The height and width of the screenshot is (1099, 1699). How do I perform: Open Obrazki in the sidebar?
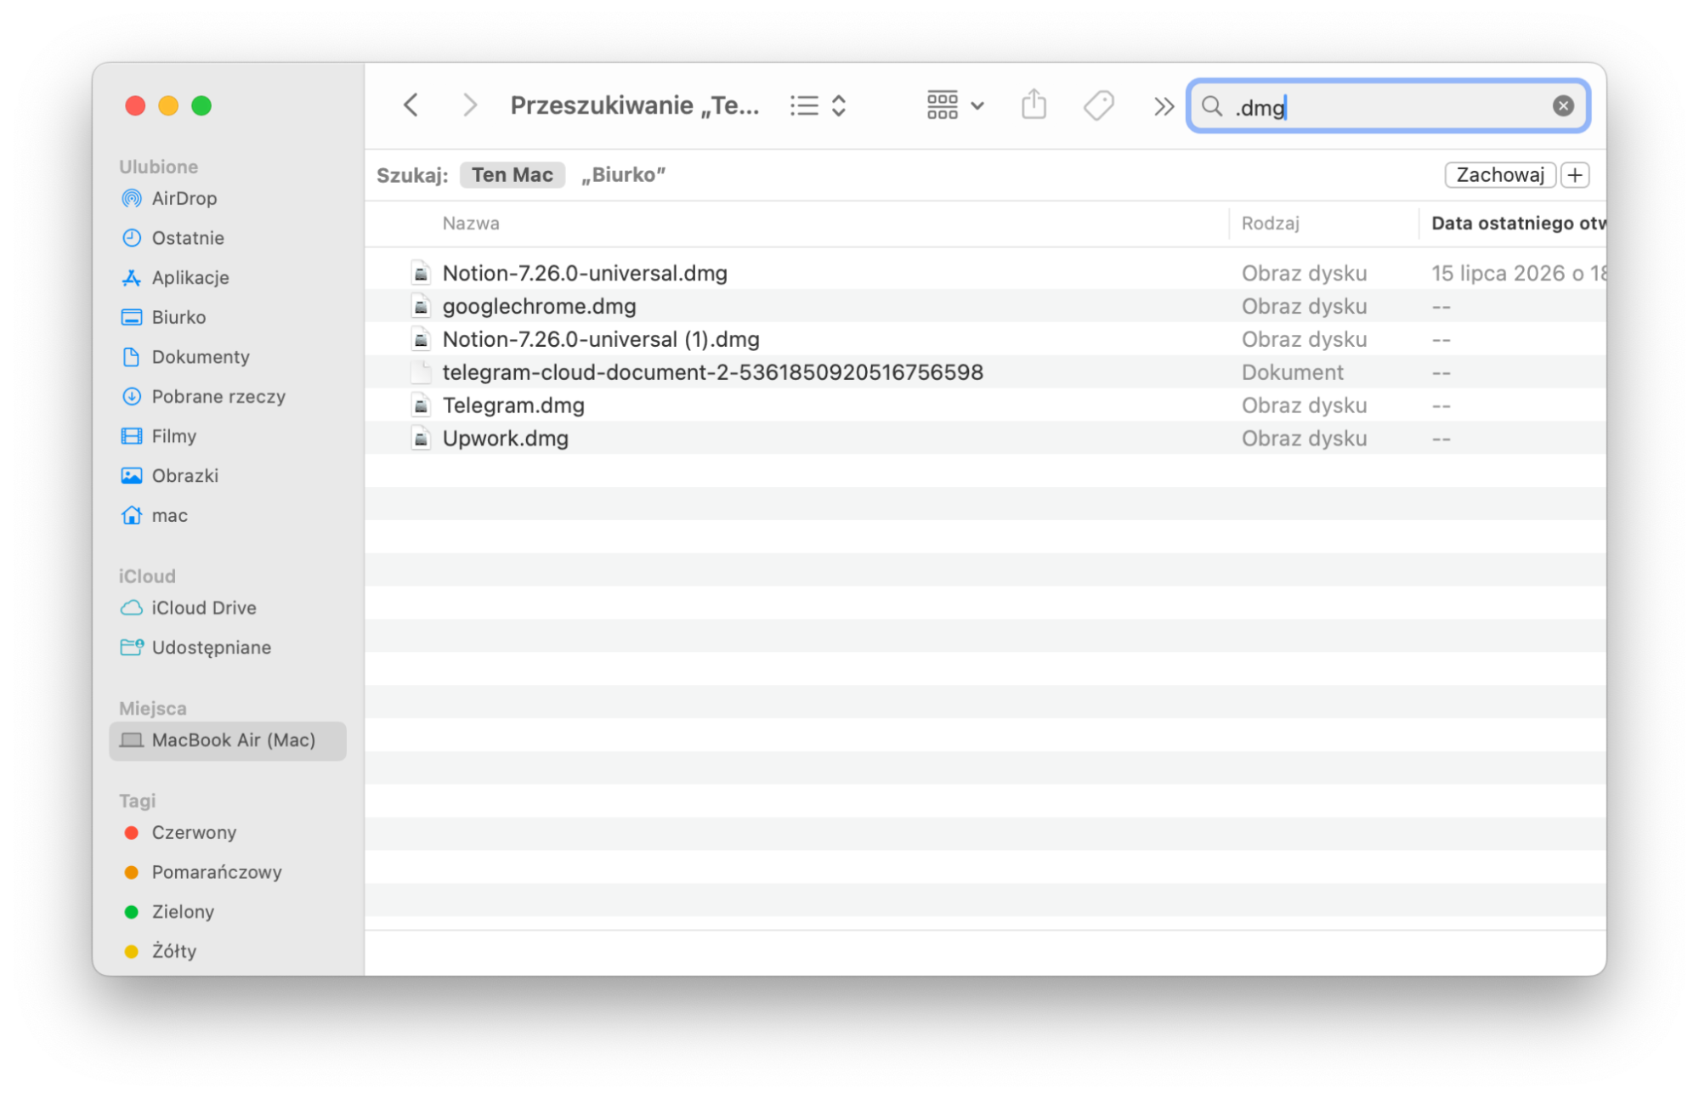click(169, 476)
